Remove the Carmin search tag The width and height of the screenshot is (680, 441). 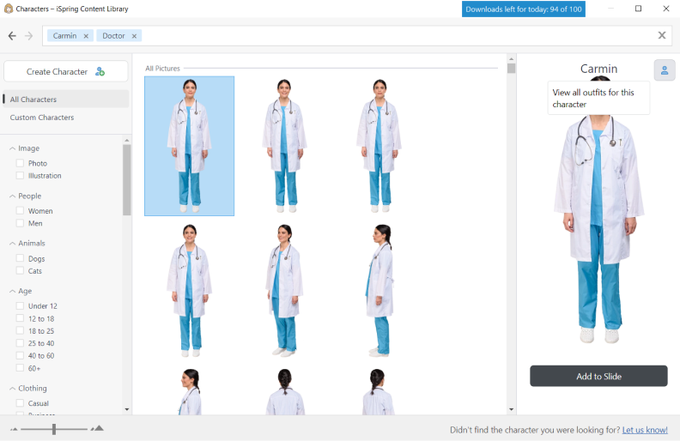pos(86,36)
